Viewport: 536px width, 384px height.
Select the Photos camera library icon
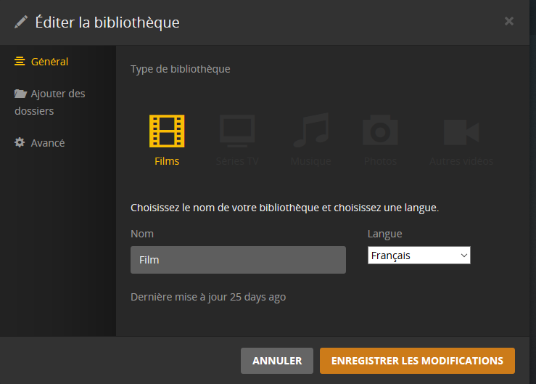[x=380, y=130]
